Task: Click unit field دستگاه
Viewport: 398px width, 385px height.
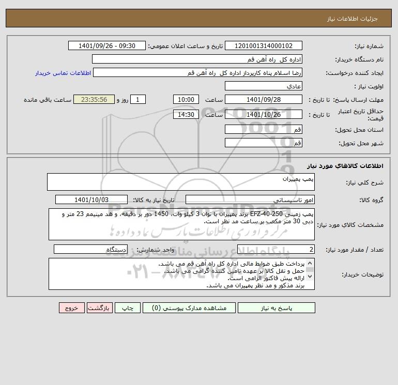Action: point(90,249)
